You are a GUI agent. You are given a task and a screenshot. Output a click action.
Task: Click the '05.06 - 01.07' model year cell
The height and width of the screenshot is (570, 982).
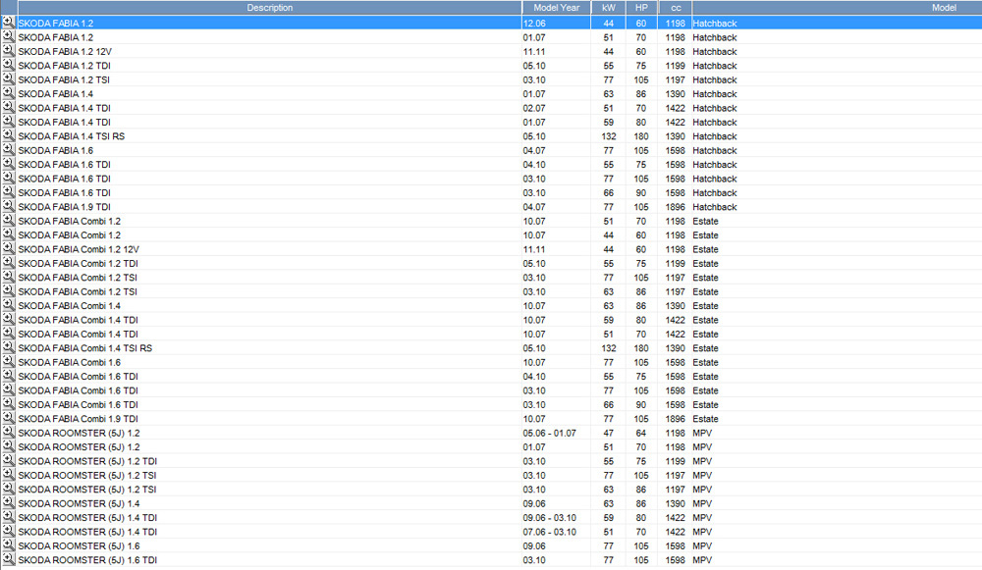pos(549,433)
